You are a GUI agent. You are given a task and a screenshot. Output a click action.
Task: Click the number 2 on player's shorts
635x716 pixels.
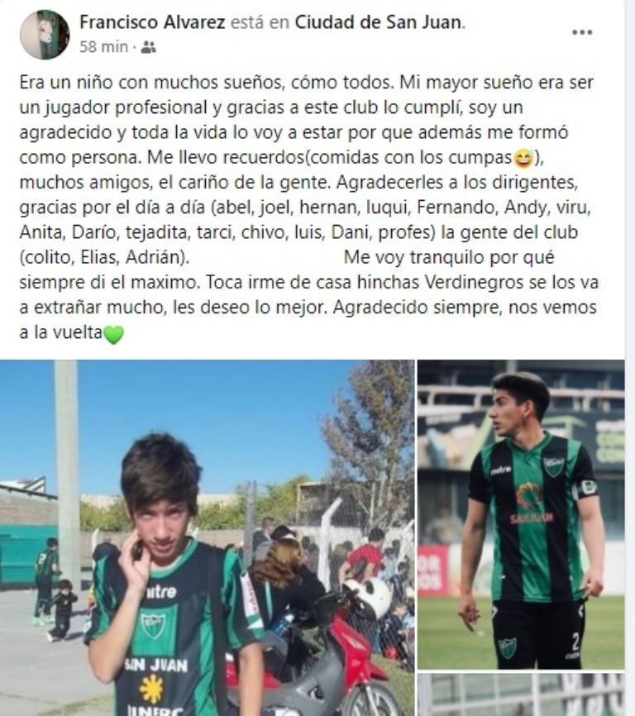(x=575, y=642)
